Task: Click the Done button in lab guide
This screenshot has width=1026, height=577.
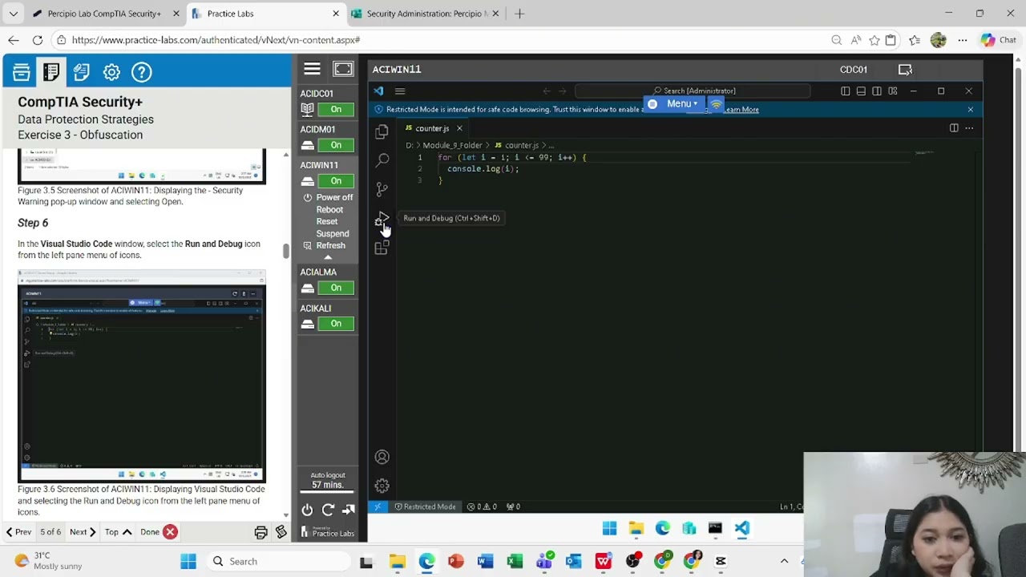Action: click(158, 532)
